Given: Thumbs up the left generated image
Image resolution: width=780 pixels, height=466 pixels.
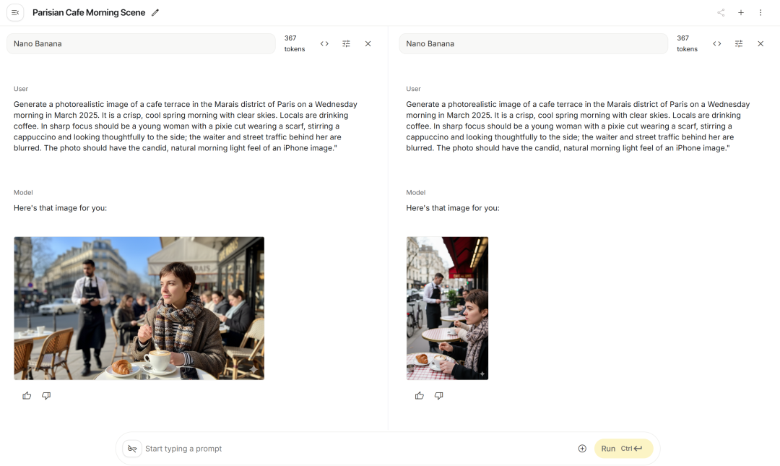Looking at the screenshot, I should [x=27, y=396].
